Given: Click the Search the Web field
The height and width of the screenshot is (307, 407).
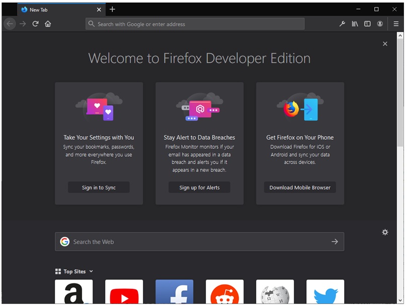Looking at the screenshot, I should click(x=196, y=242).
